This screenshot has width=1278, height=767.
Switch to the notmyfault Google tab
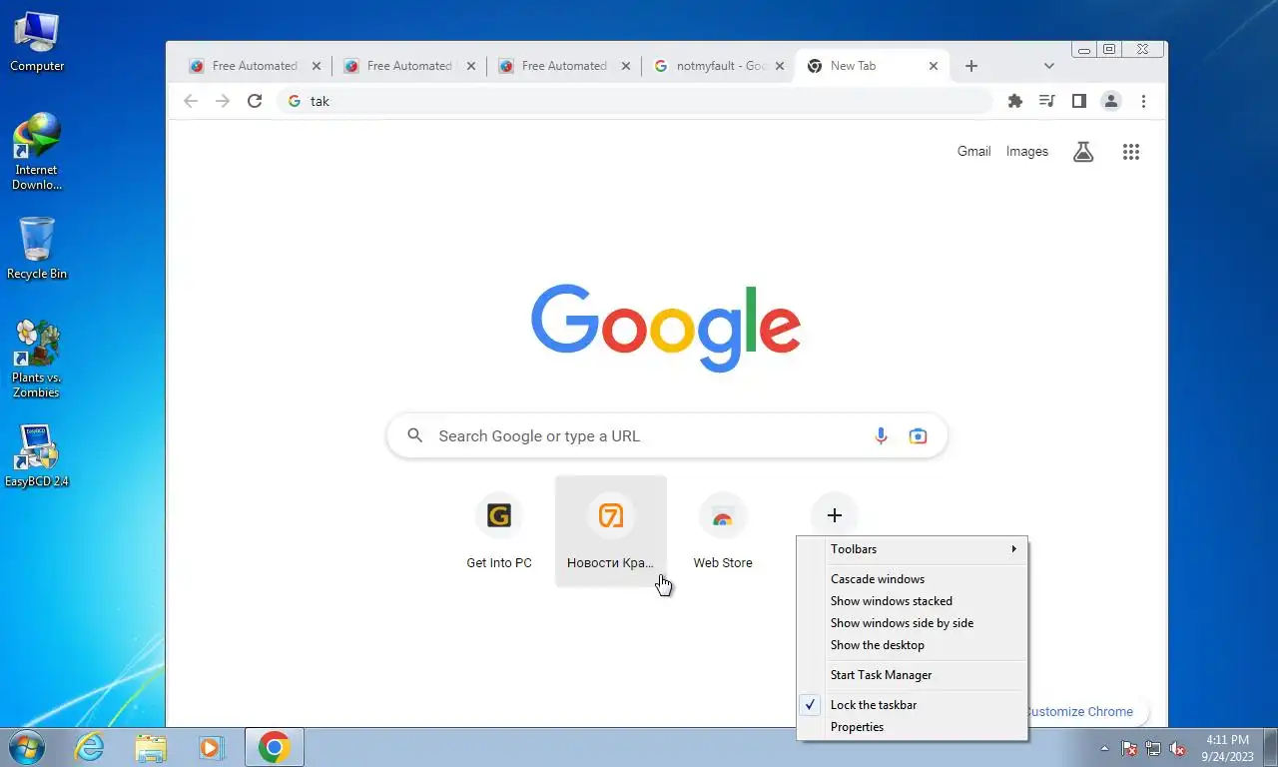[719, 66]
